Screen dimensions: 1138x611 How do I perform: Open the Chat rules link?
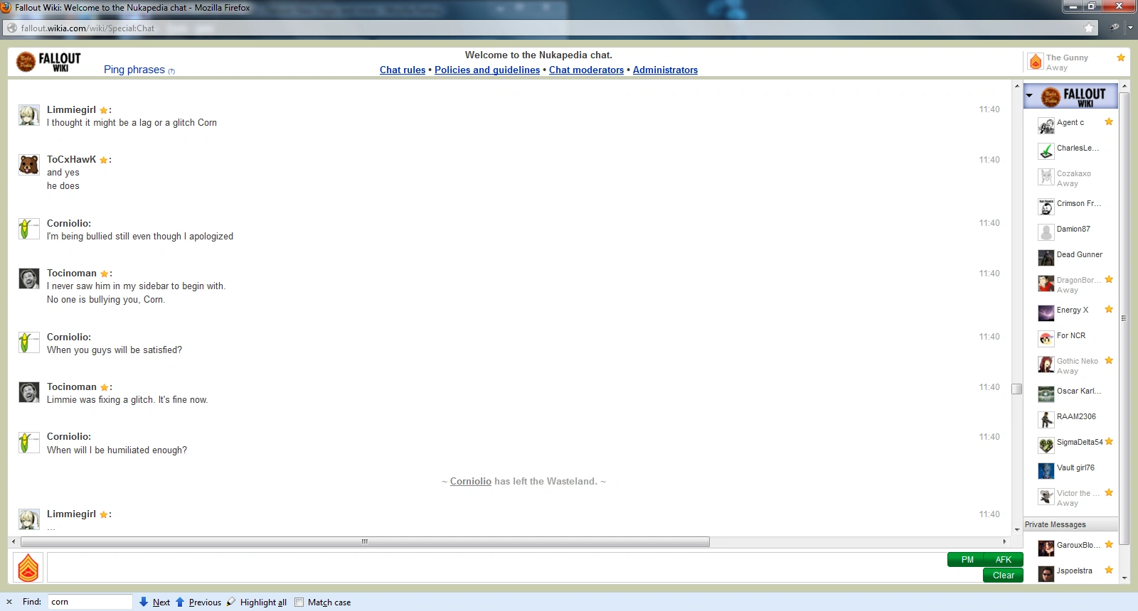click(403, 70)
